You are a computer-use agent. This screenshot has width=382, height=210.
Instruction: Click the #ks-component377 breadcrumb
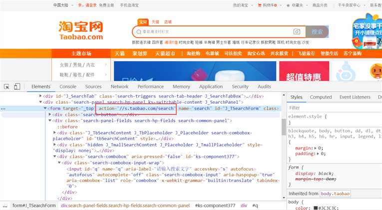click(215, 206)
